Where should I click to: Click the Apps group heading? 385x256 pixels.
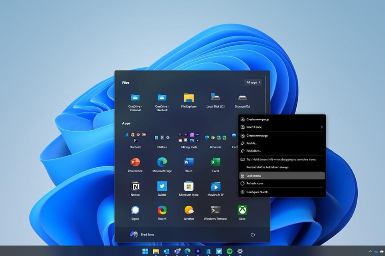[126, 123]
